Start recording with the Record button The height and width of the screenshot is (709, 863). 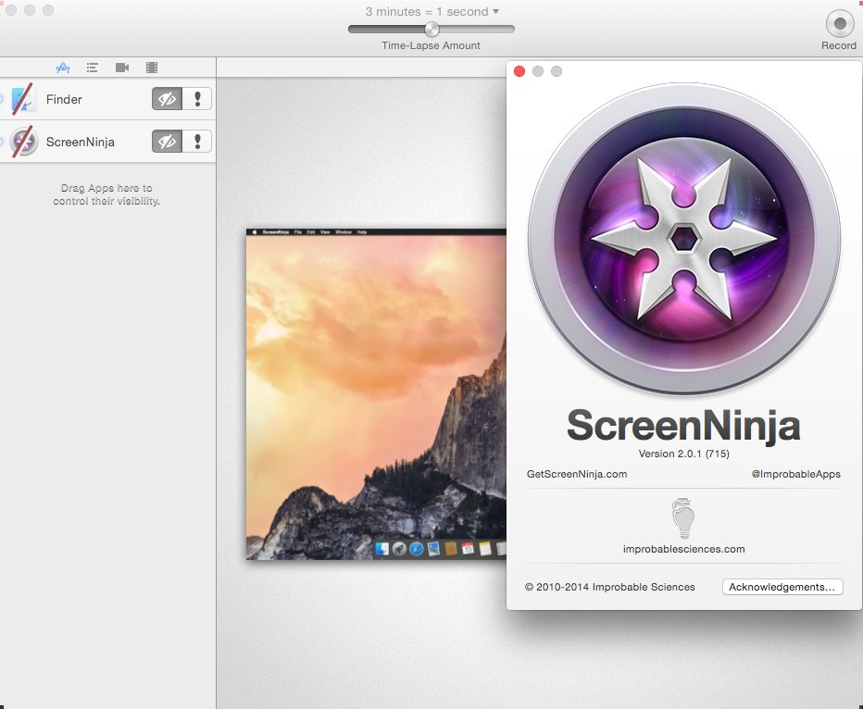(839, 24)
